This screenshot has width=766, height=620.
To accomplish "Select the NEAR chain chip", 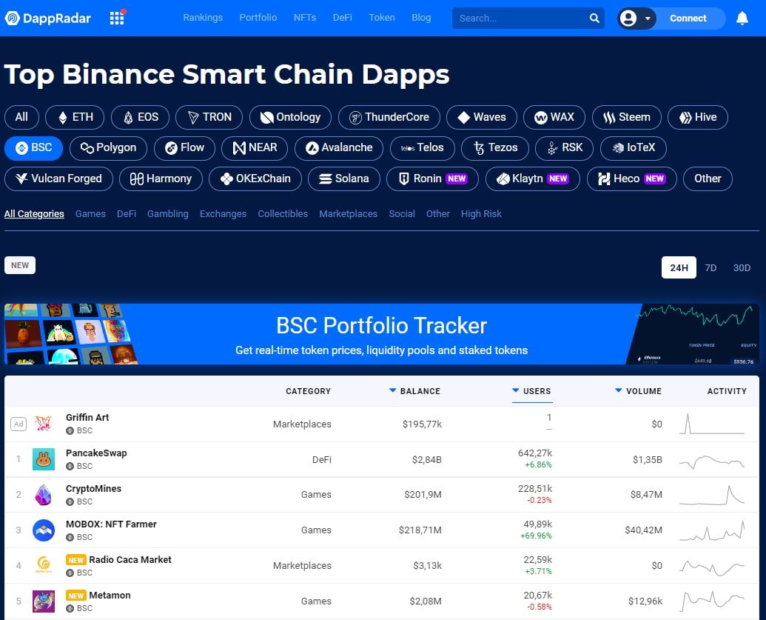I will [x=255, y=148].
